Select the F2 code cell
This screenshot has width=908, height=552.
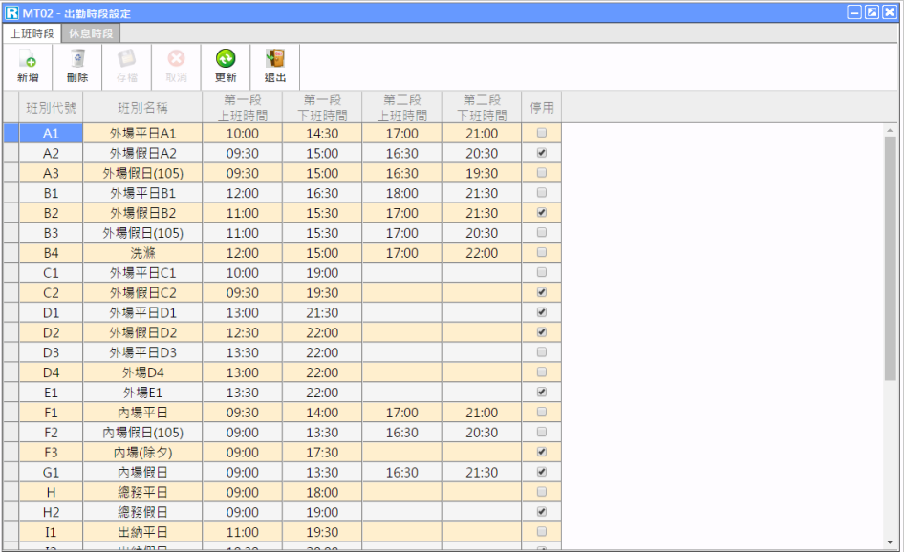click(51, 433)
